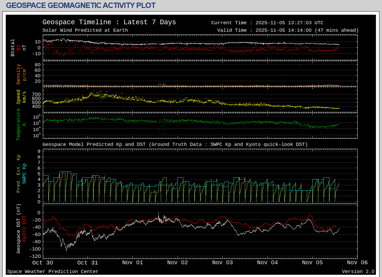Viewport: 382px width, 277px height.
Task: Click the white Btotal axis label
Action: coord(13,48)
